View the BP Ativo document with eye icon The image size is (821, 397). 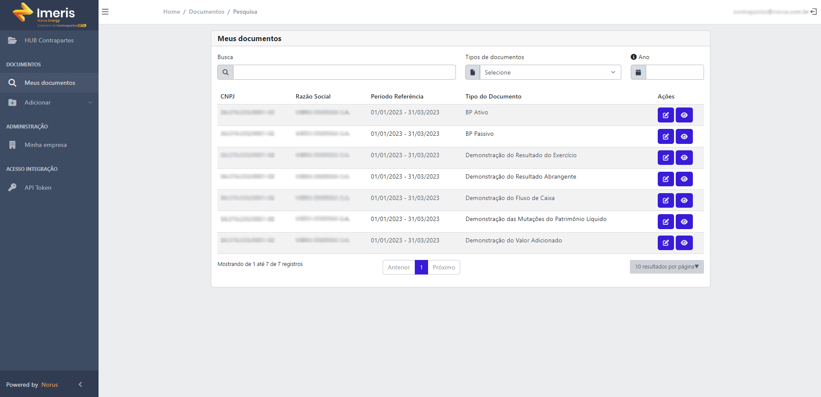684,115
